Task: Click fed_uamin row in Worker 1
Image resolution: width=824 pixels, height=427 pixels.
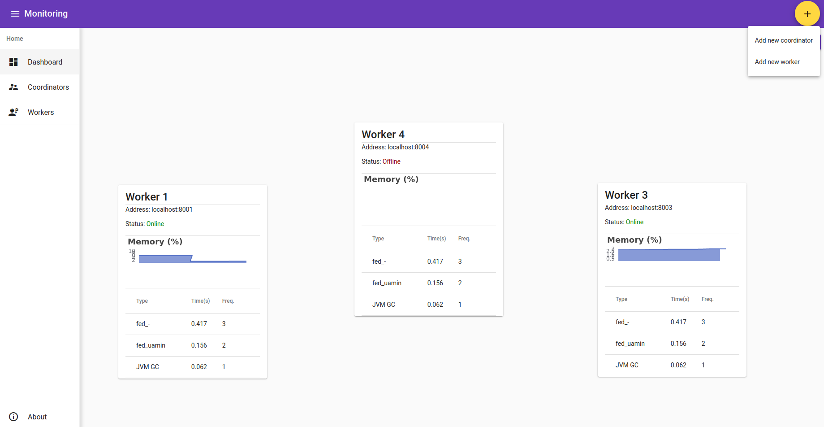Action: tap(193, 345)
